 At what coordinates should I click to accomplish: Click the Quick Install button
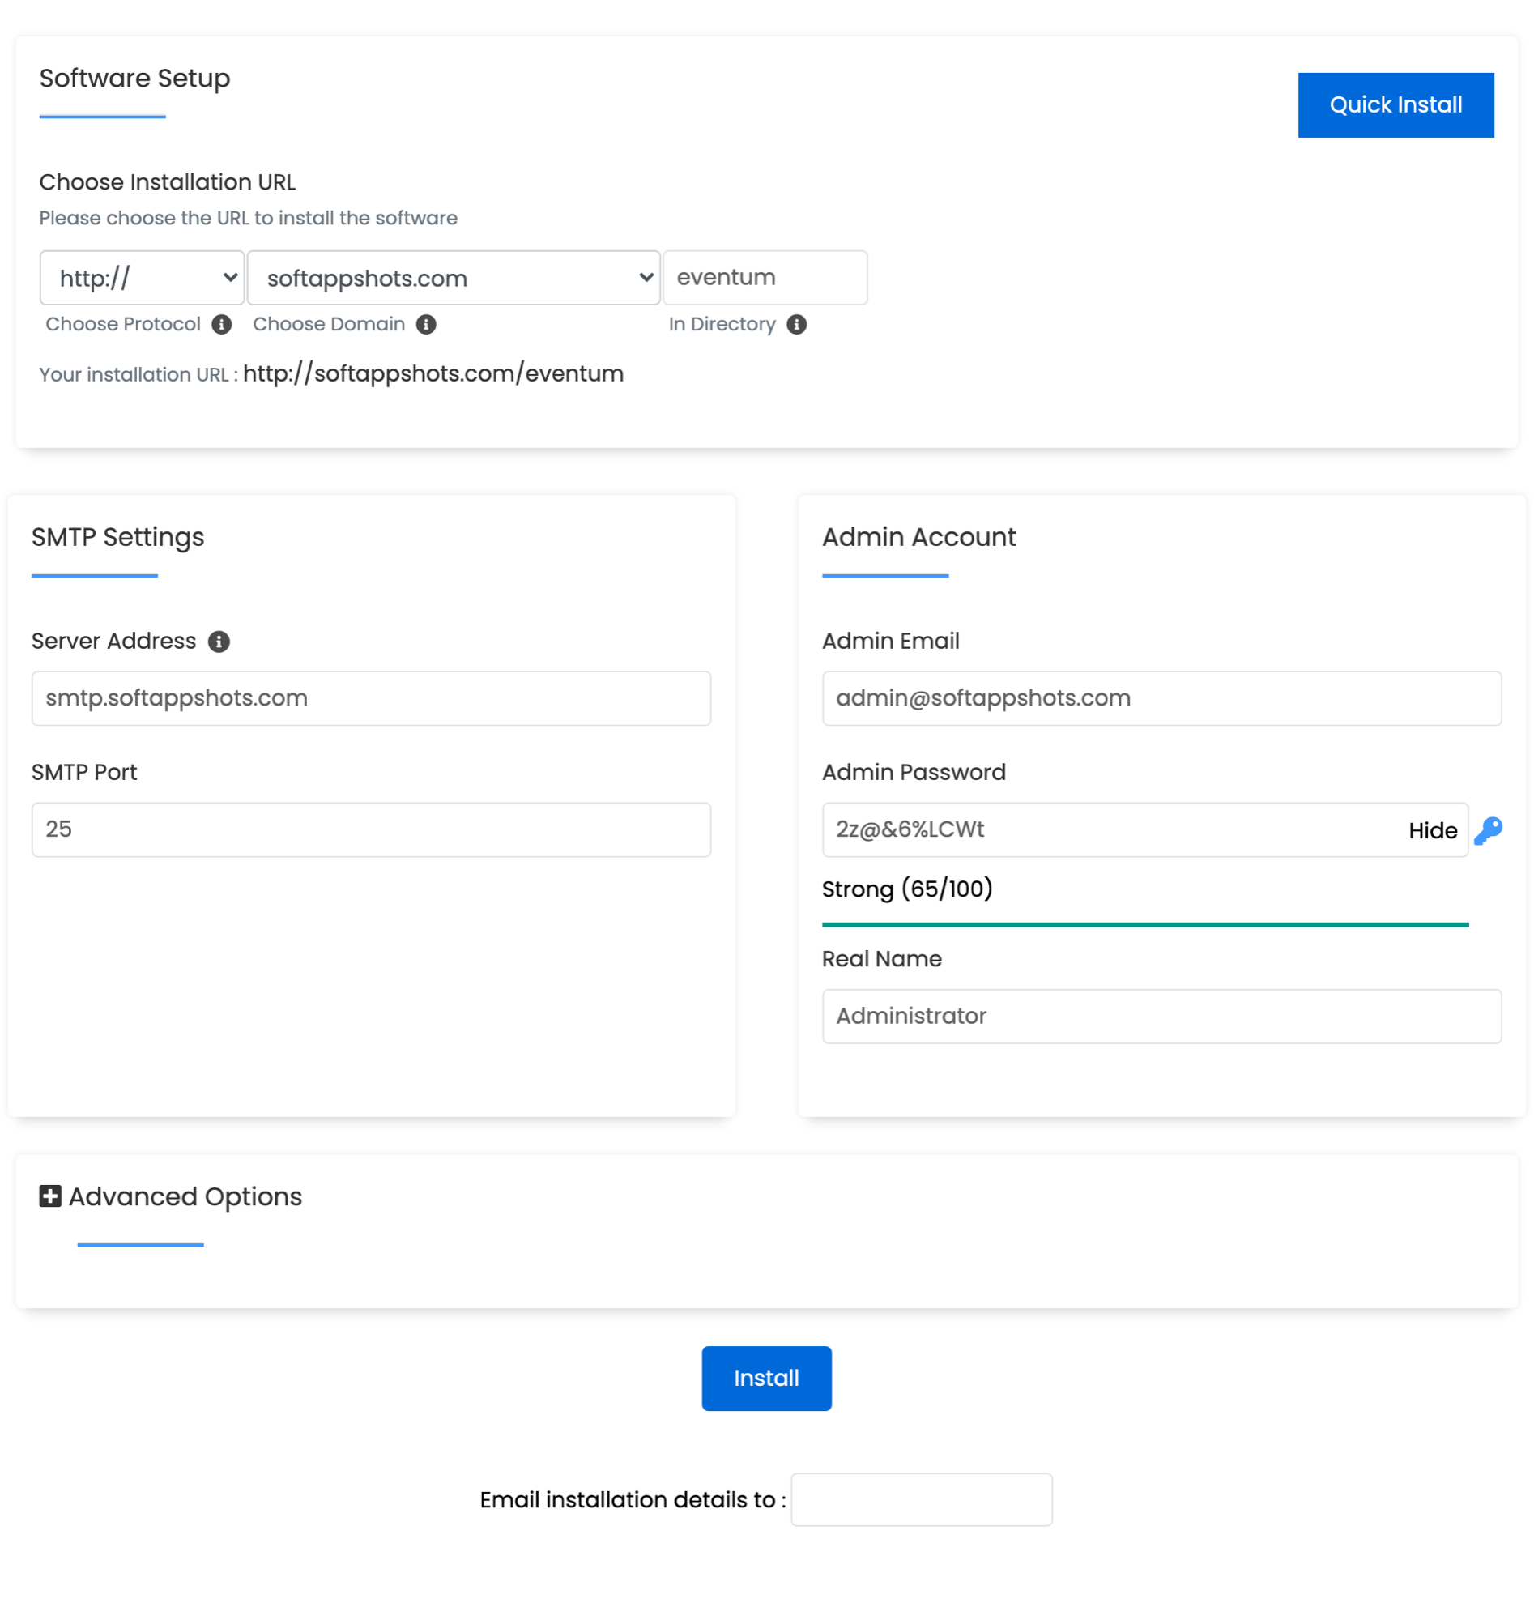(x=1396, y=104)
